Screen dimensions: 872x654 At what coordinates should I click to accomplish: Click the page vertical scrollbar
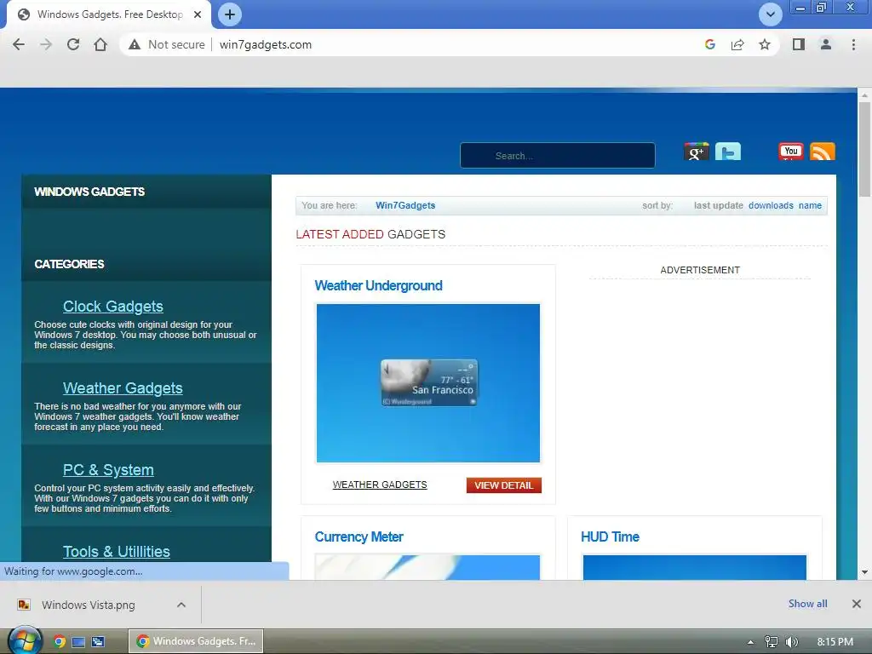tap(864, 149)
